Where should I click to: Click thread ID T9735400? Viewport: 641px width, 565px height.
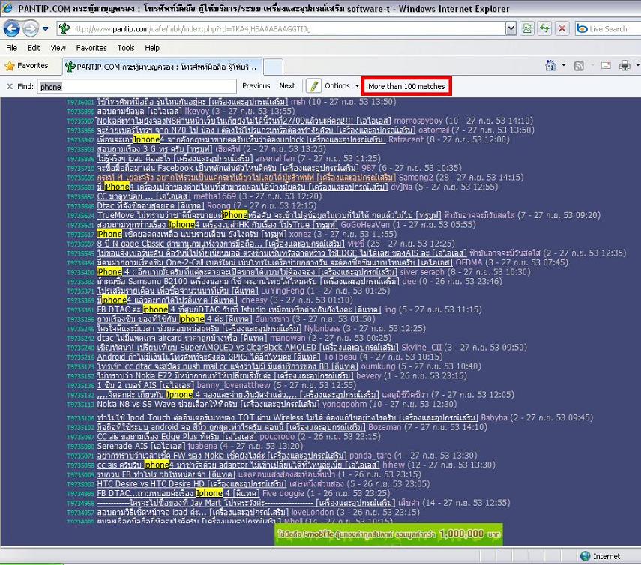tap(80, 272)
